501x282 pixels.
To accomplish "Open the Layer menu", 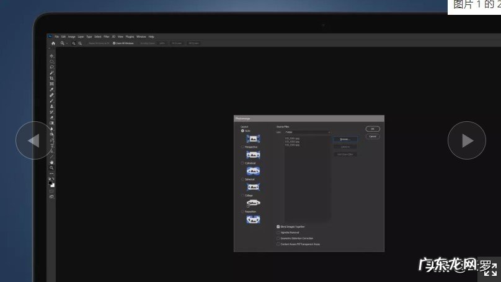I will 81,36.
